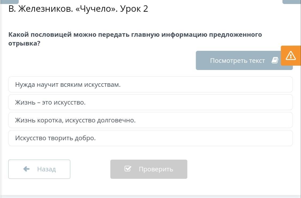Open the text via Посмотреть текст
This screenshot has width=301, height=198.
(x=237, y=61)
